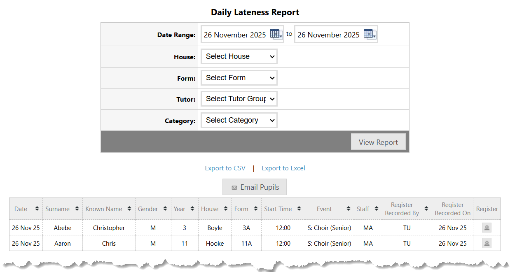Click year cell 11

pos(185,243)
